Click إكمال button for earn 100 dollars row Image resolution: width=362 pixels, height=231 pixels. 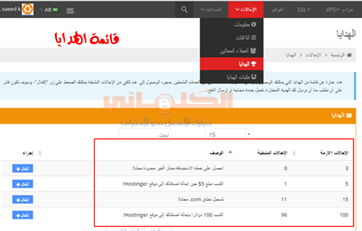(23, 215)
